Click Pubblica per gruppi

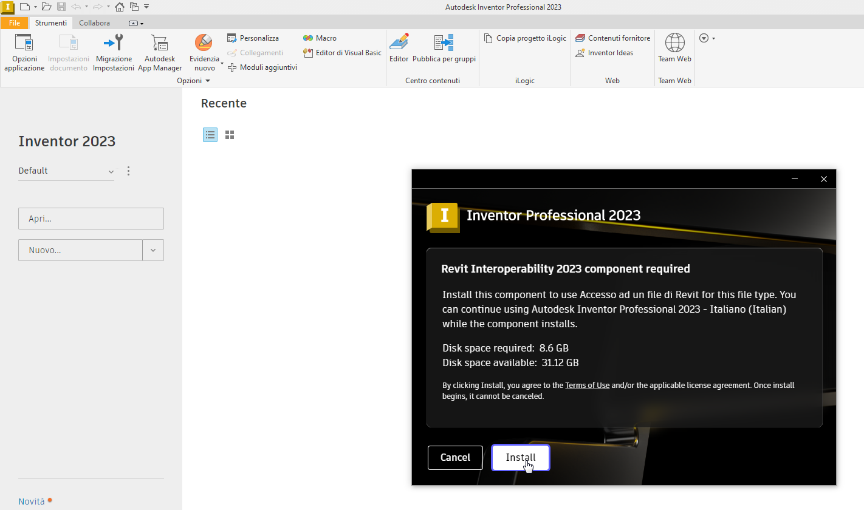coord(444,48)
